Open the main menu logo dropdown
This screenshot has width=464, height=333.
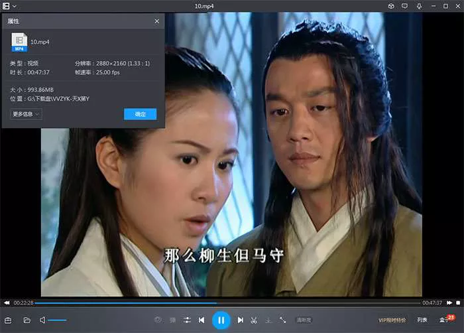point(9,6)
